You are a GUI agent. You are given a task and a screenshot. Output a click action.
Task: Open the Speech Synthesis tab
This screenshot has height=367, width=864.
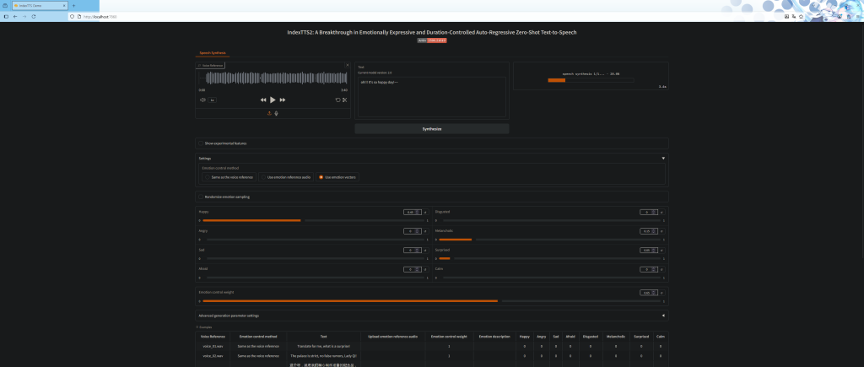tap(212, 52)
